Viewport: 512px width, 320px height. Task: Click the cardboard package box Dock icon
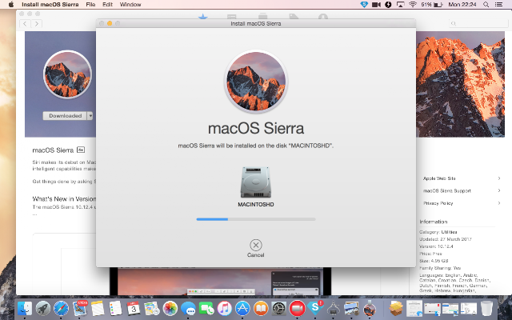396,308
